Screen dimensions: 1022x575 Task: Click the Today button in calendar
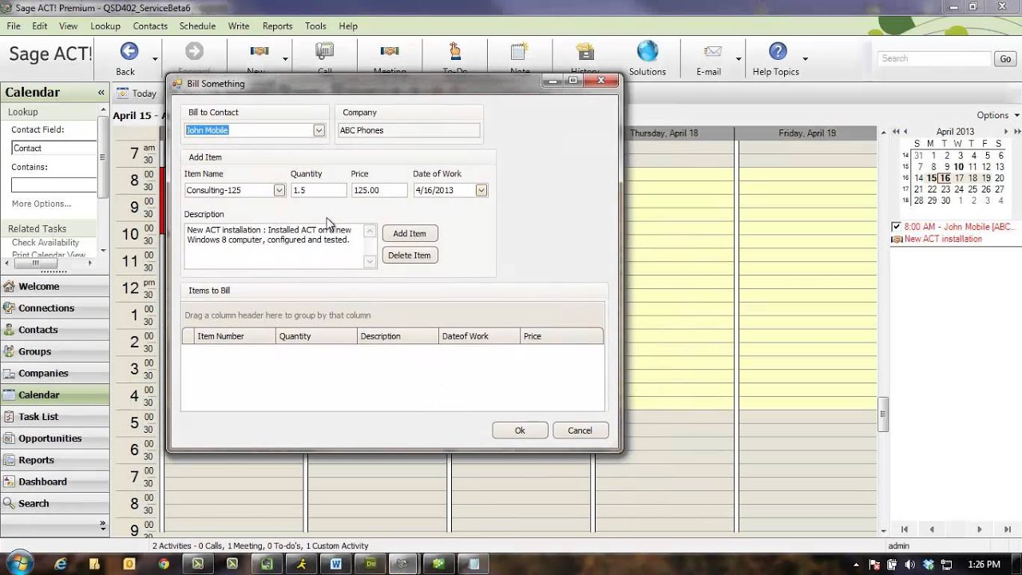[x=137, y=93]
